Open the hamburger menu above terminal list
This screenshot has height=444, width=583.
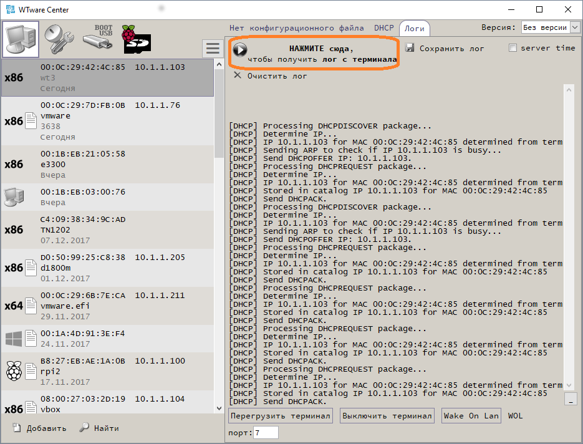[213, 49]
